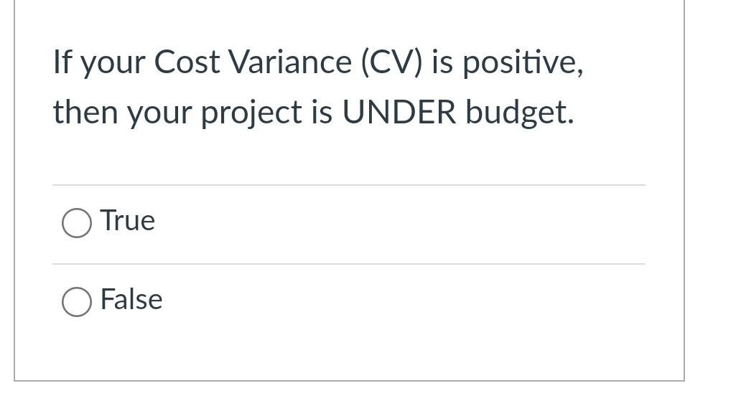Choose False for the Cost Variance question
This screenshot has width=736, height=416.
[77, 302]
